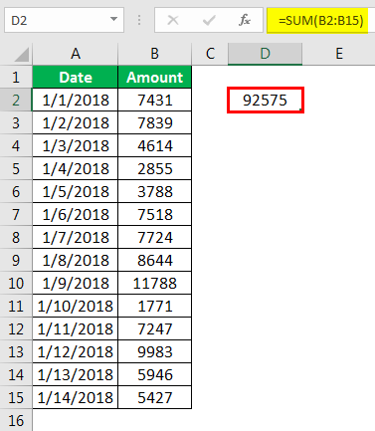Select the 1/14/2018 date cell
Image resolution: width=375 pixels, height=431 pixels.
pos(76,397)
